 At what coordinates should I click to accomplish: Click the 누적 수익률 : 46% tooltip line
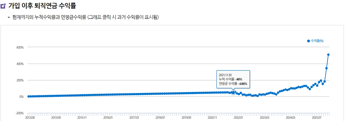[x=230, y=79]
